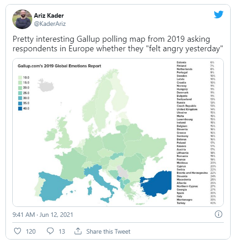237x240 pixels.
Task: Open Ariz Kader's profile picture
Action: (22, 19)
